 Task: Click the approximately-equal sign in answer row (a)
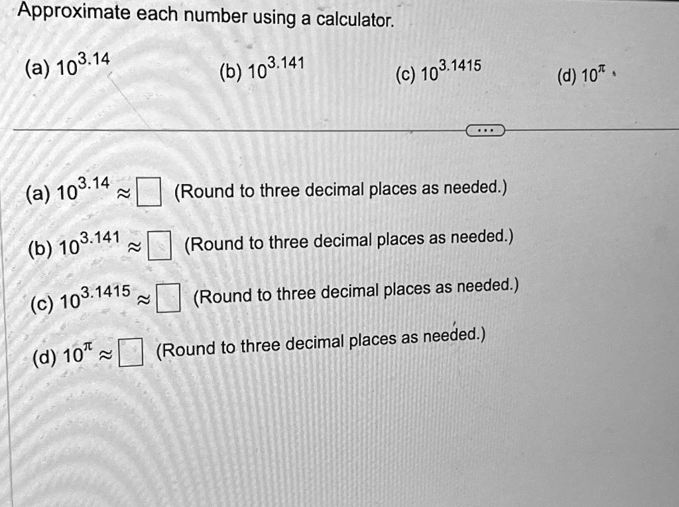click(123, 194)
